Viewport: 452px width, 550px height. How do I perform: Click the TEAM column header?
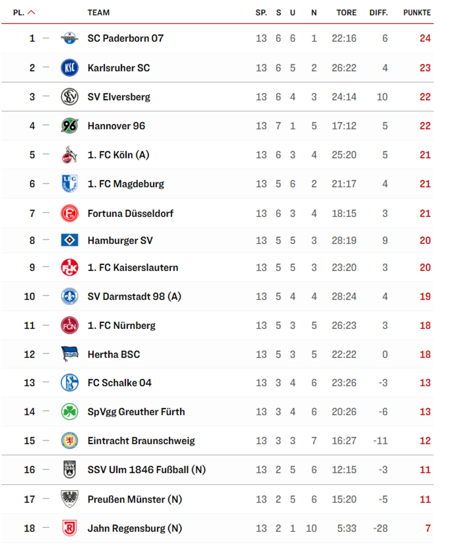(98, 13)
